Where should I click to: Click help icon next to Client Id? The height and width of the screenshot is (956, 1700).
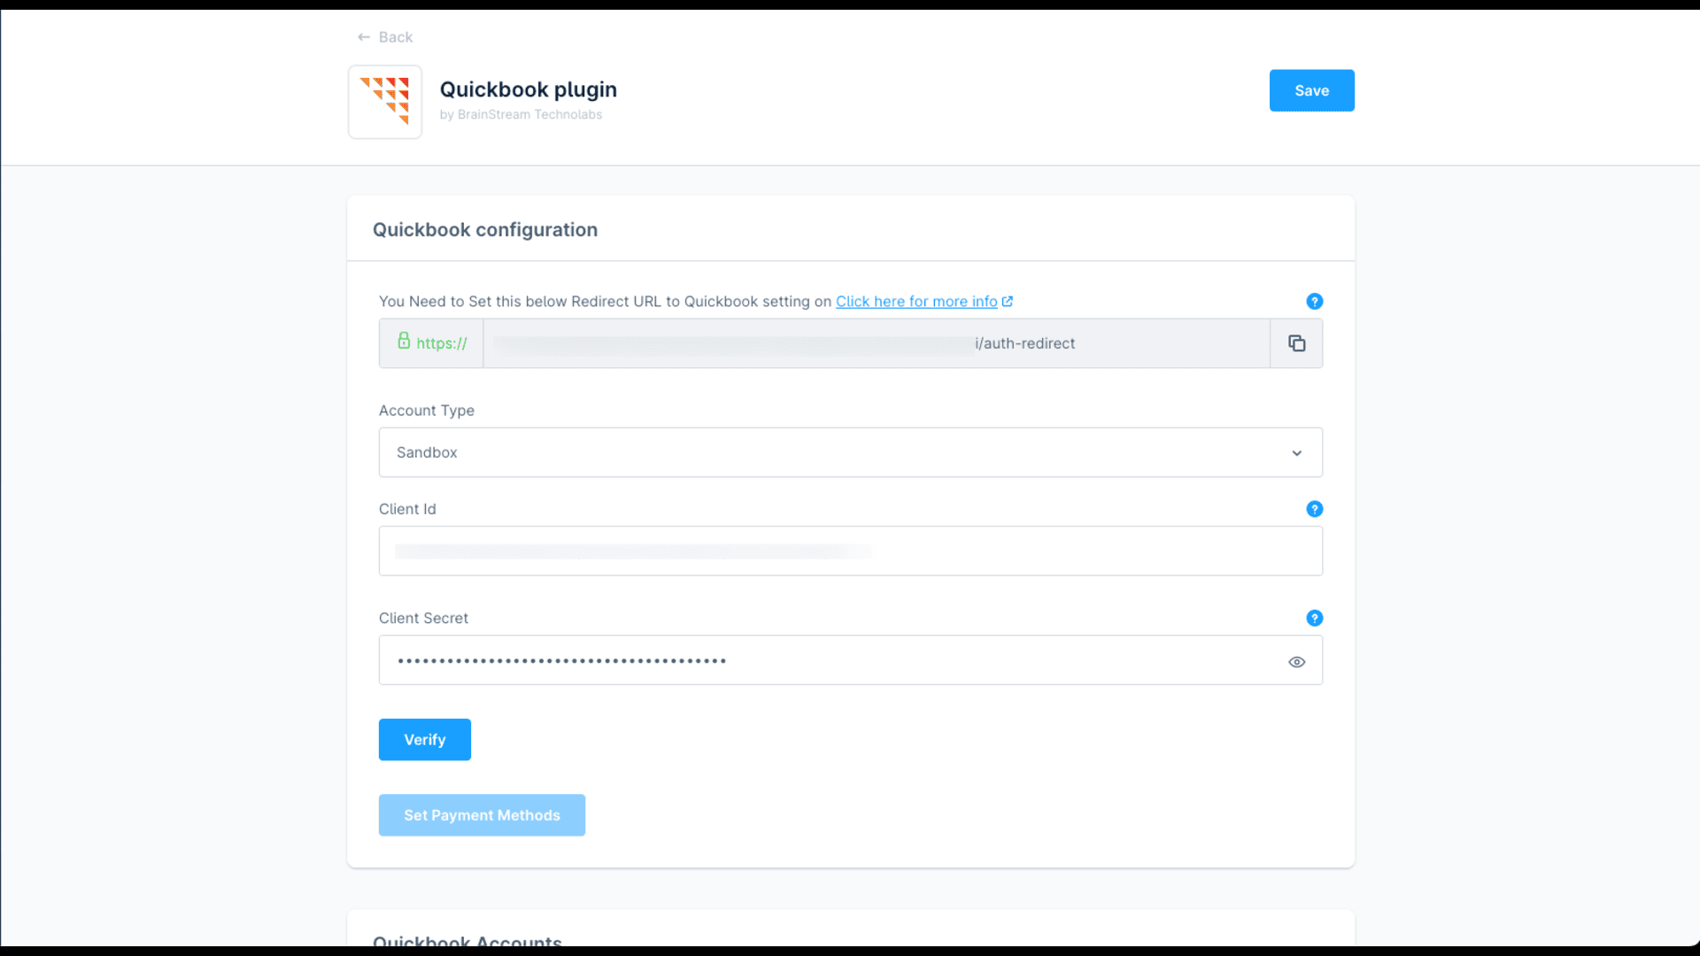pyautogui.click(x=1314, y=509)
